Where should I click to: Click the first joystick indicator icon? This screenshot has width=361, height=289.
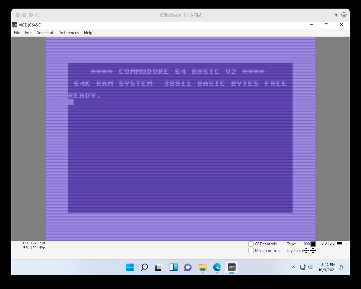[306, 250]
